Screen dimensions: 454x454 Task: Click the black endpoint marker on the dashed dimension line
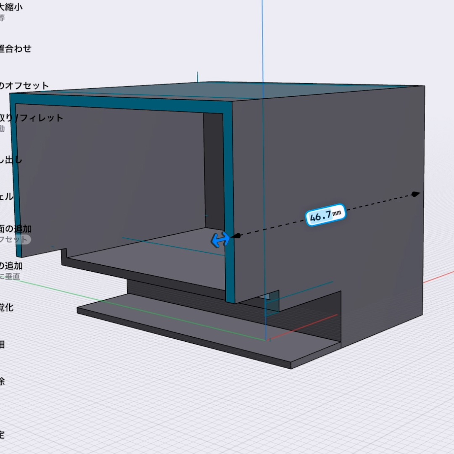pos(415,194)
